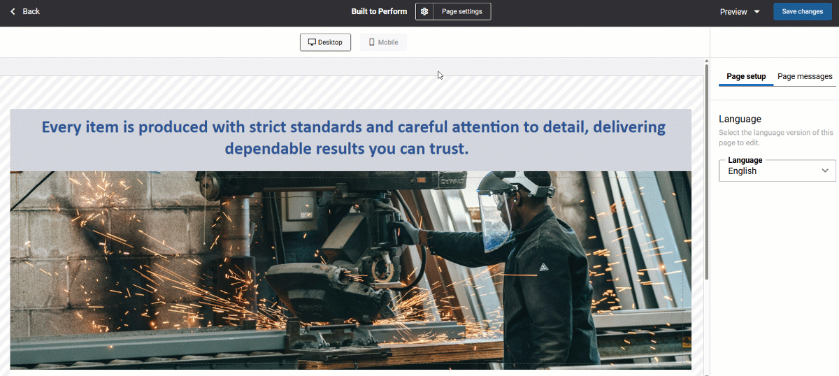Click the Preview text button

coord(733,12)
